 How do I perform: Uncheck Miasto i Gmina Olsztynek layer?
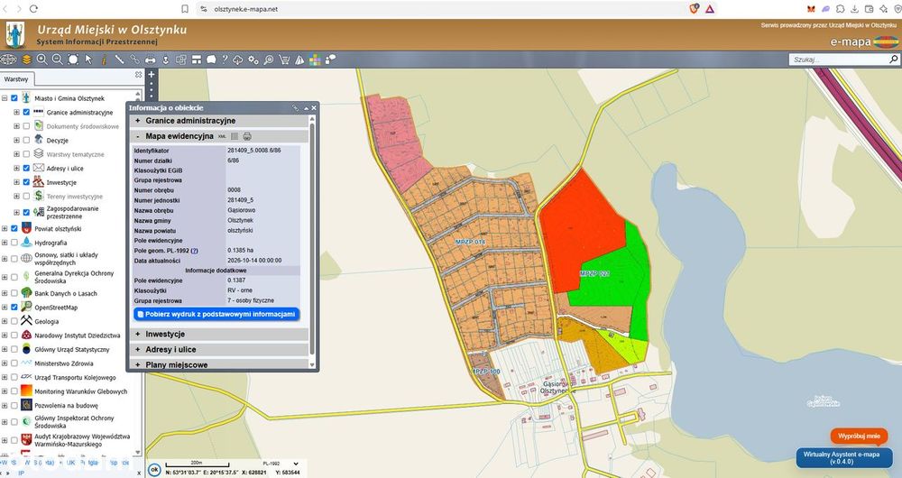pos(14,98)
